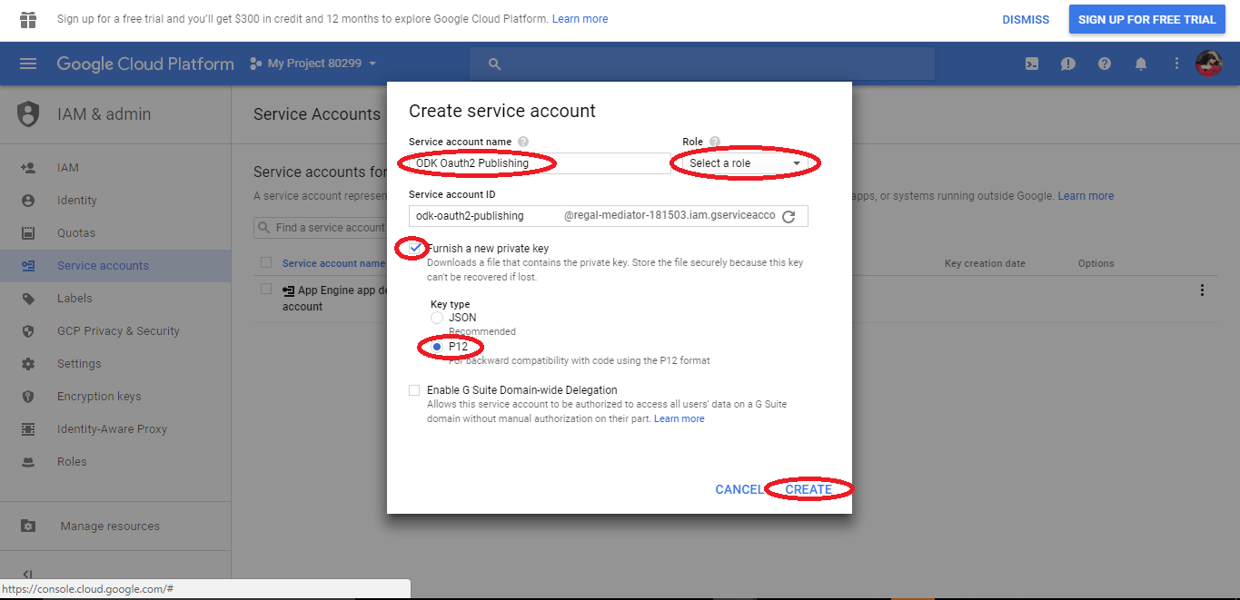This screenshot has width=1240, height=600.
Task: Toggle Furnish a new private key checkbox
Action: tap(415, 248)
